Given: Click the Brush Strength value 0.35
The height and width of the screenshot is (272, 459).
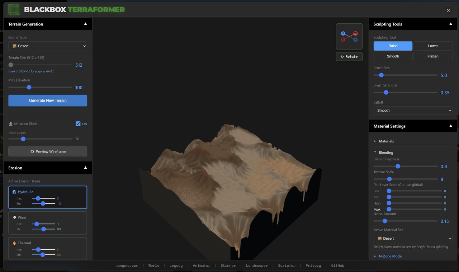Looking at the screenshot, I should [445, 93].
